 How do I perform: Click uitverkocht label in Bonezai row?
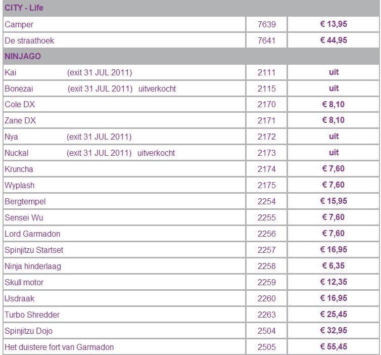tap(157, 88)
